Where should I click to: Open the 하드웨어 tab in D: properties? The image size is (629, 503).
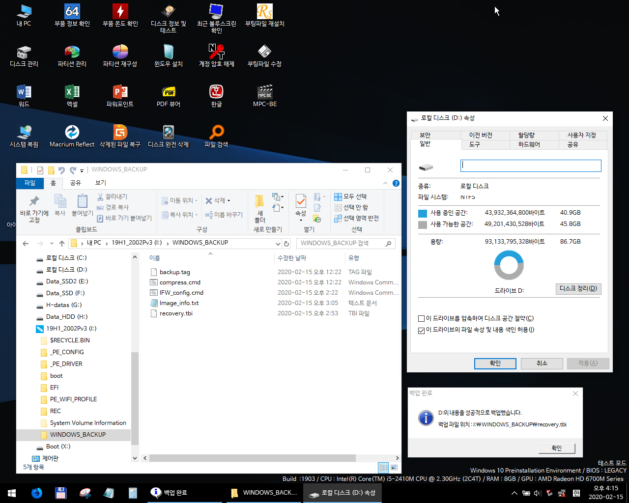point(534,144)
